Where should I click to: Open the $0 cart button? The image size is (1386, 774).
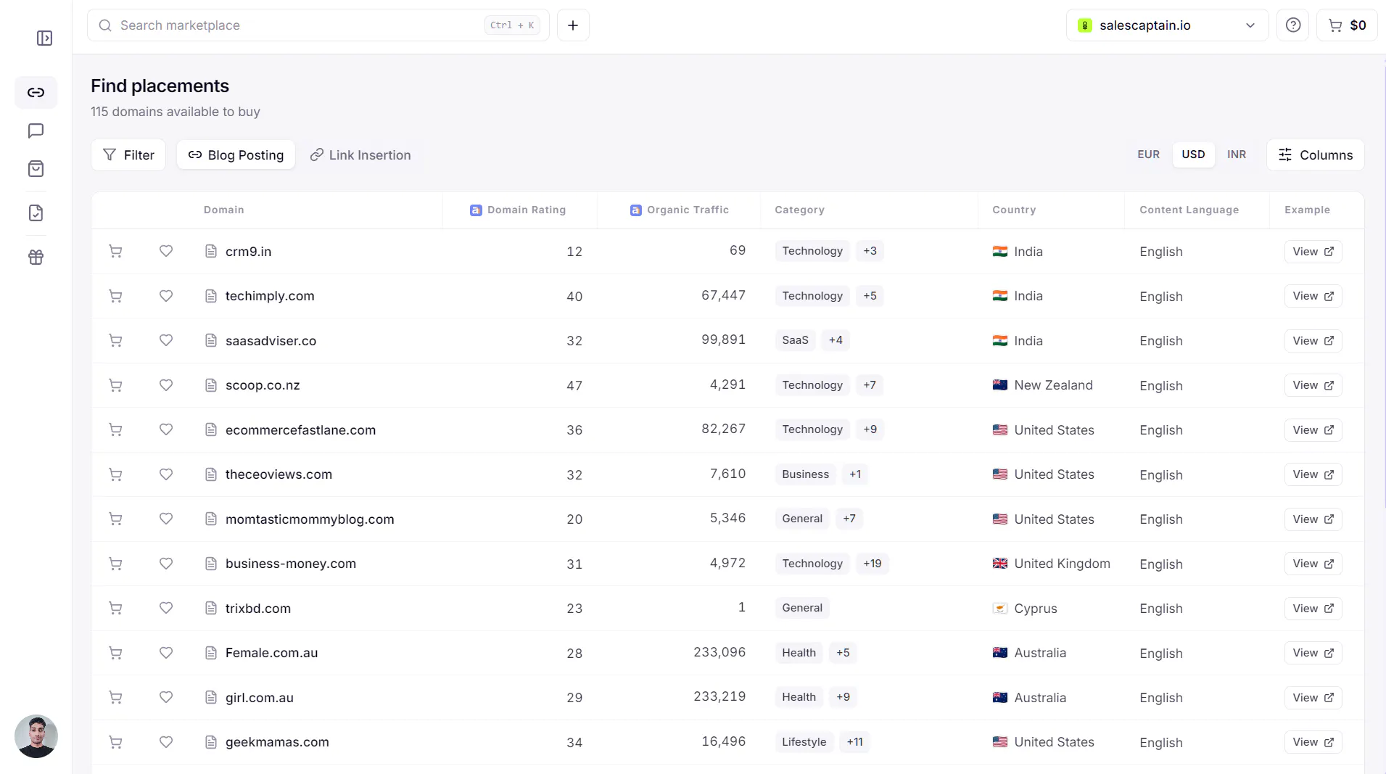[x=1347, y=25]
